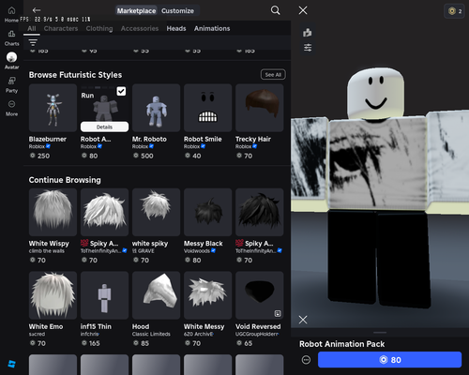Click the Blazeburner item name
469x375 pixels.
coord(48,139)
